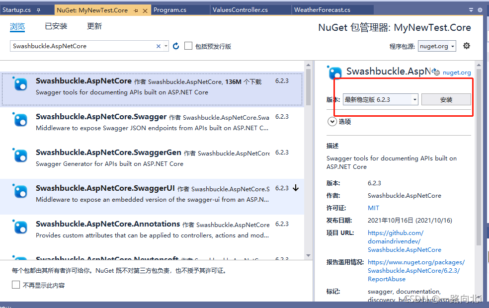Switch to the 已安装 tab
The image size is (489, 308).
56,26
